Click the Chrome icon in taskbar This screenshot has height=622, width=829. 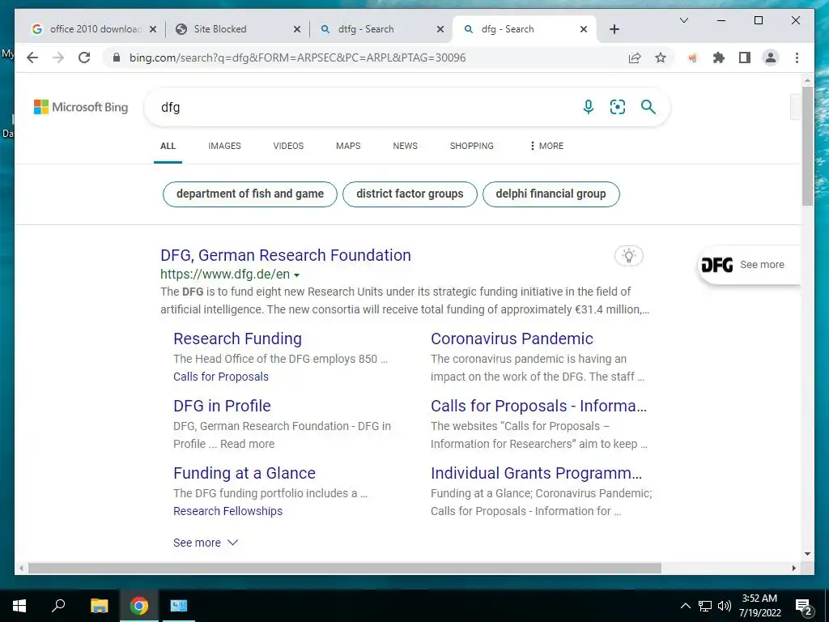coord(139,606)
